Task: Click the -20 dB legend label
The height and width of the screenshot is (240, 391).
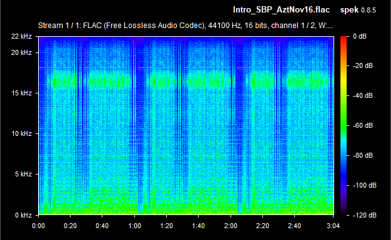Action: click(x=363, y=65)
